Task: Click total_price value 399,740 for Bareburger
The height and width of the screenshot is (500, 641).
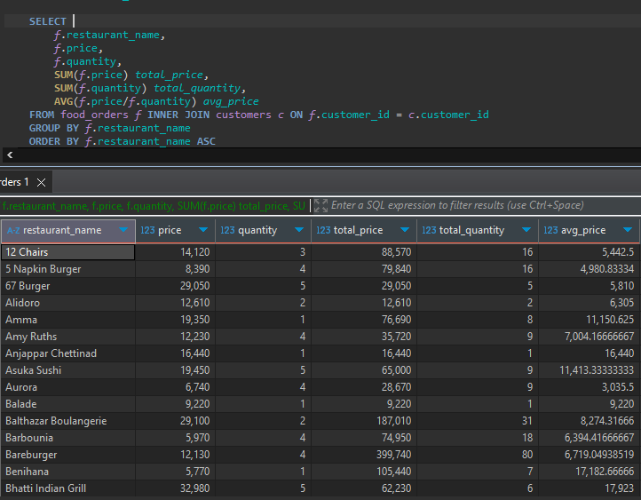Action: point(393,455)
